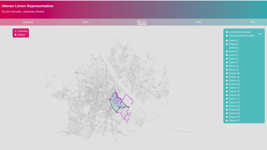Click the authors line Eszter Horváth, Johannes Brand

23,12
